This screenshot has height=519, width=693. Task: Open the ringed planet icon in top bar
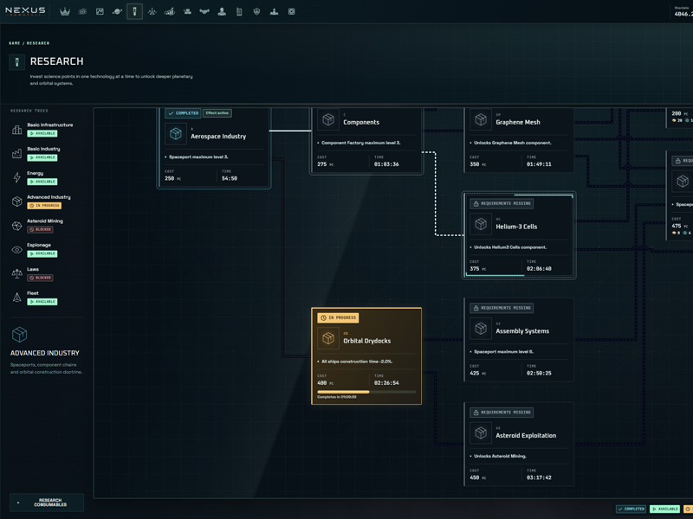117,12
